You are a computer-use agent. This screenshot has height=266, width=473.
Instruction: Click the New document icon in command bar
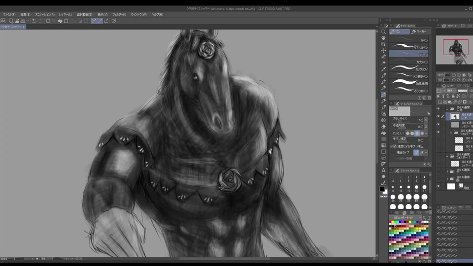[11, 21]
